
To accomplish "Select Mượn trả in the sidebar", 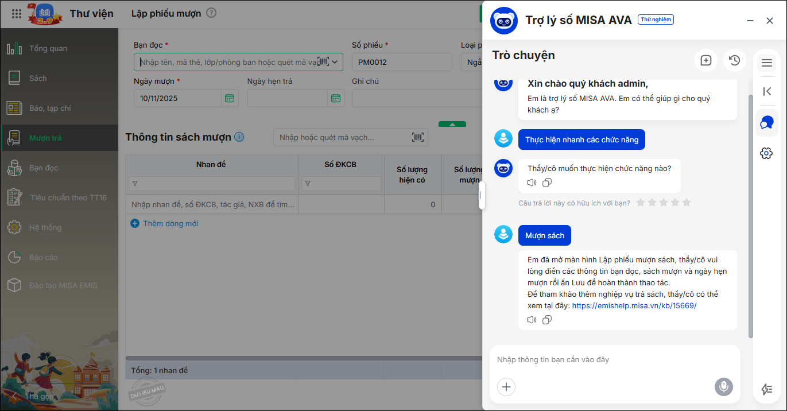I will pos(59,138).
